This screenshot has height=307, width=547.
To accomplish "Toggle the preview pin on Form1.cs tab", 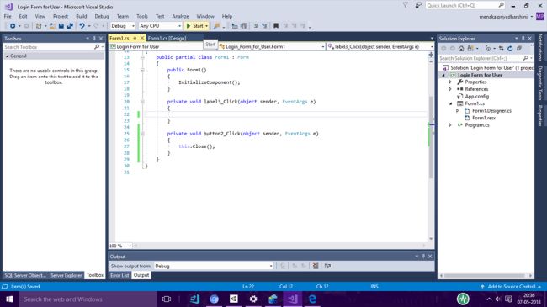I will click(x=135, y=38).
